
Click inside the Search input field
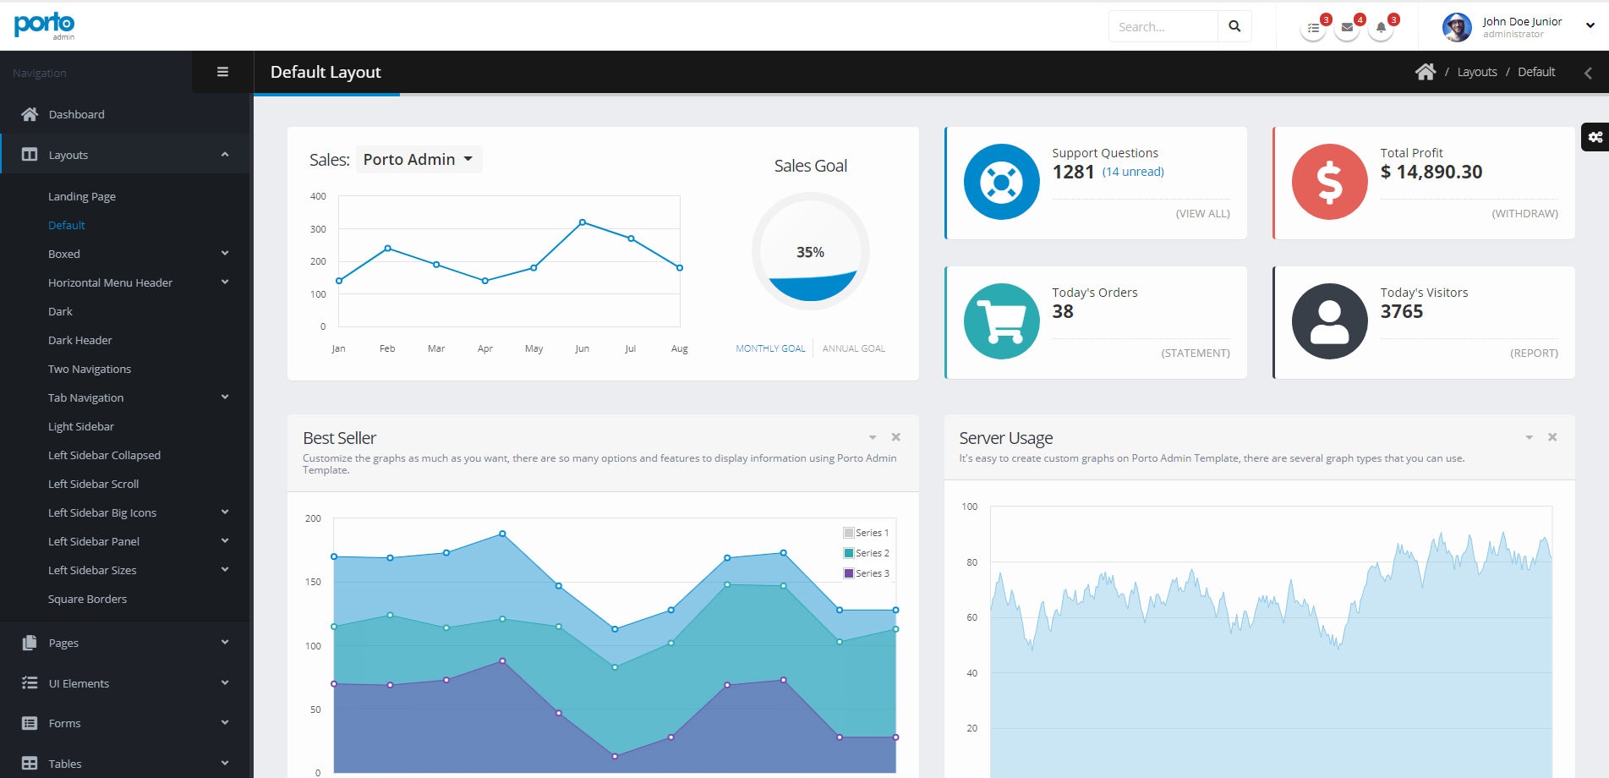(x=1163, y=26)
